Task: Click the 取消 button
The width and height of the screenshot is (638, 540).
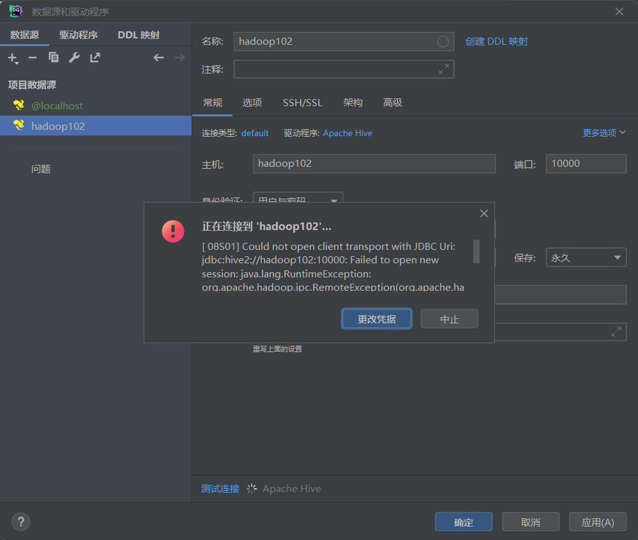Action: (x=531, y=522)
